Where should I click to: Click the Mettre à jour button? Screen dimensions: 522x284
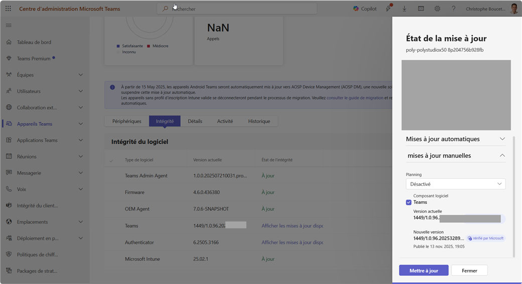coord(424,270)
